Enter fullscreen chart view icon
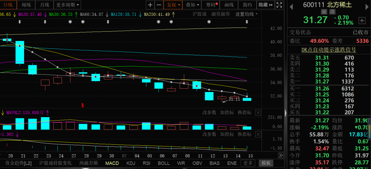The image size is (371, 169). [279, 5]
